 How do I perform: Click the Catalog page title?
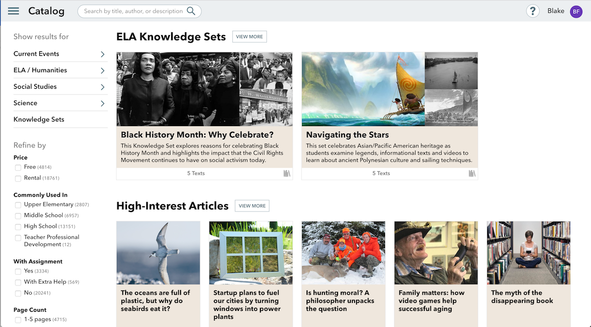tap(46, 11)
